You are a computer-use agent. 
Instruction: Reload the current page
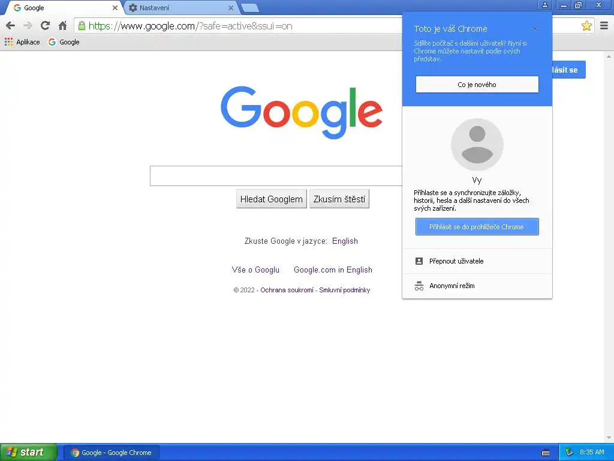[45, 26]
